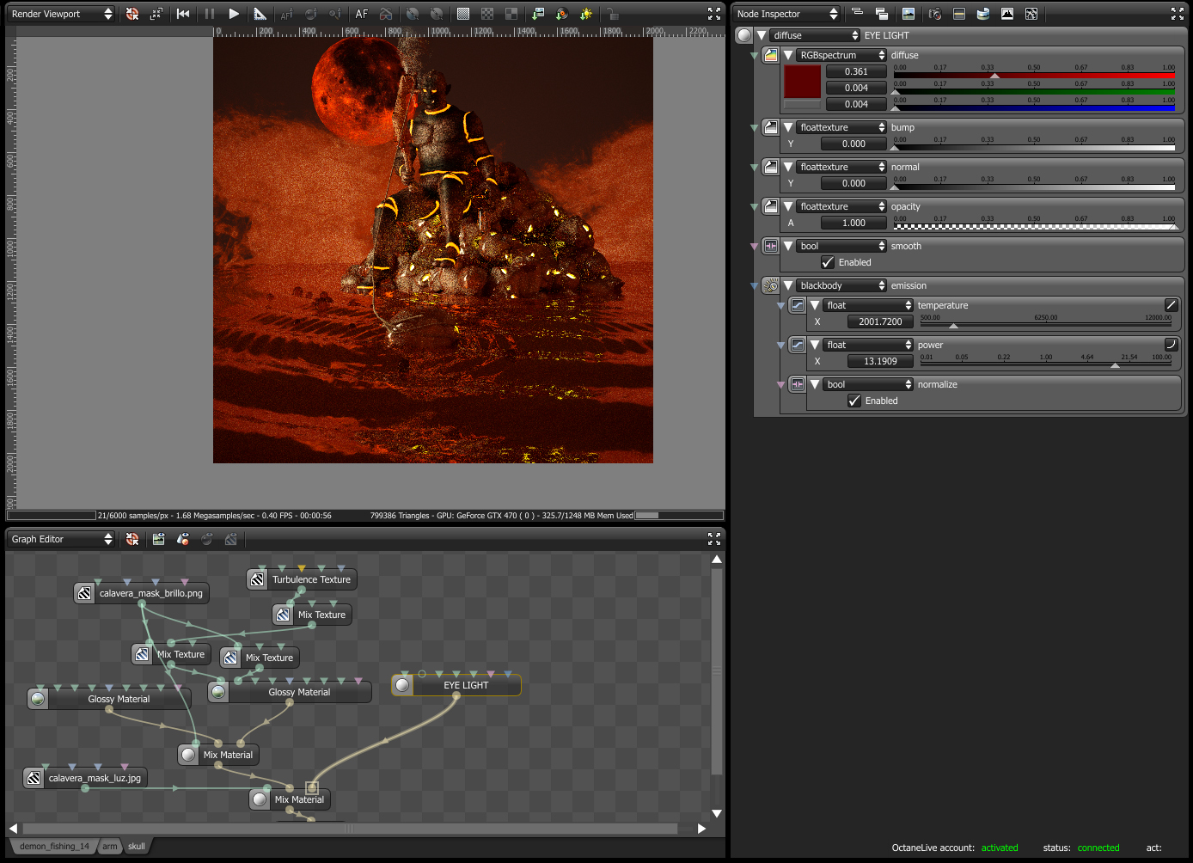Click the dark red diffuse color swatch
Viewport: 1193px width, 863px height.
802,82
